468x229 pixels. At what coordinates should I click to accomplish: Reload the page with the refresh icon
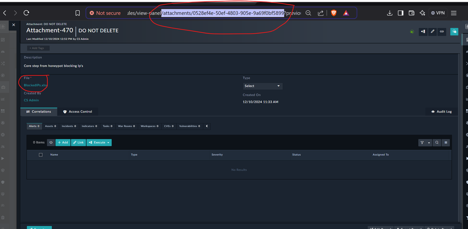tap(26, 13)
